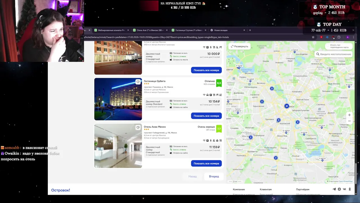Click Показать все номера for Отель Аква Минск
This screenshot has height=203, width=360.
click(206, 164)
